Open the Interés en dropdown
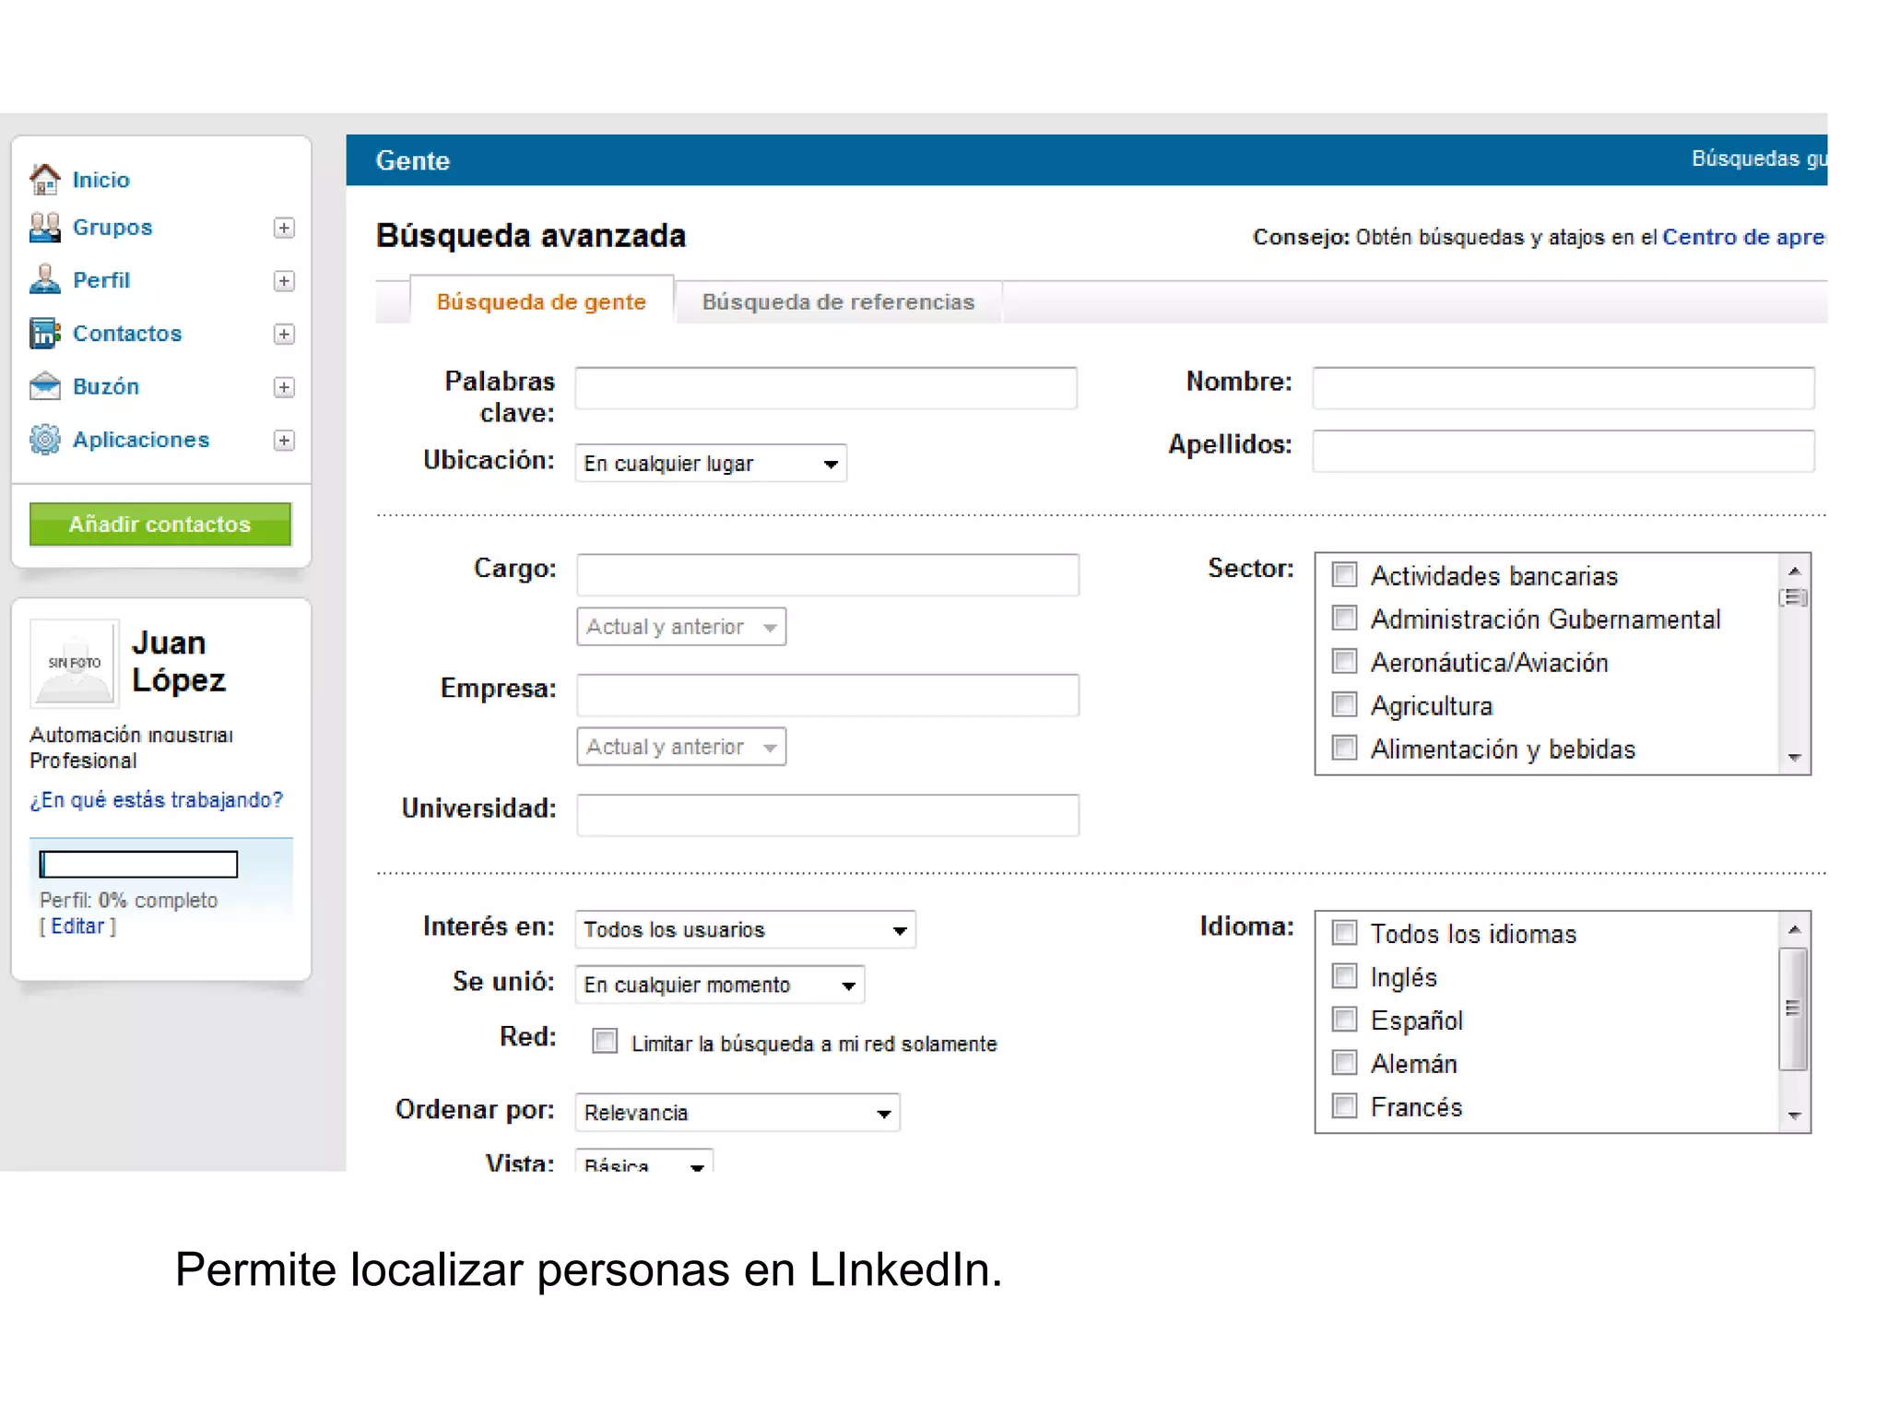 tap(745, 929)
